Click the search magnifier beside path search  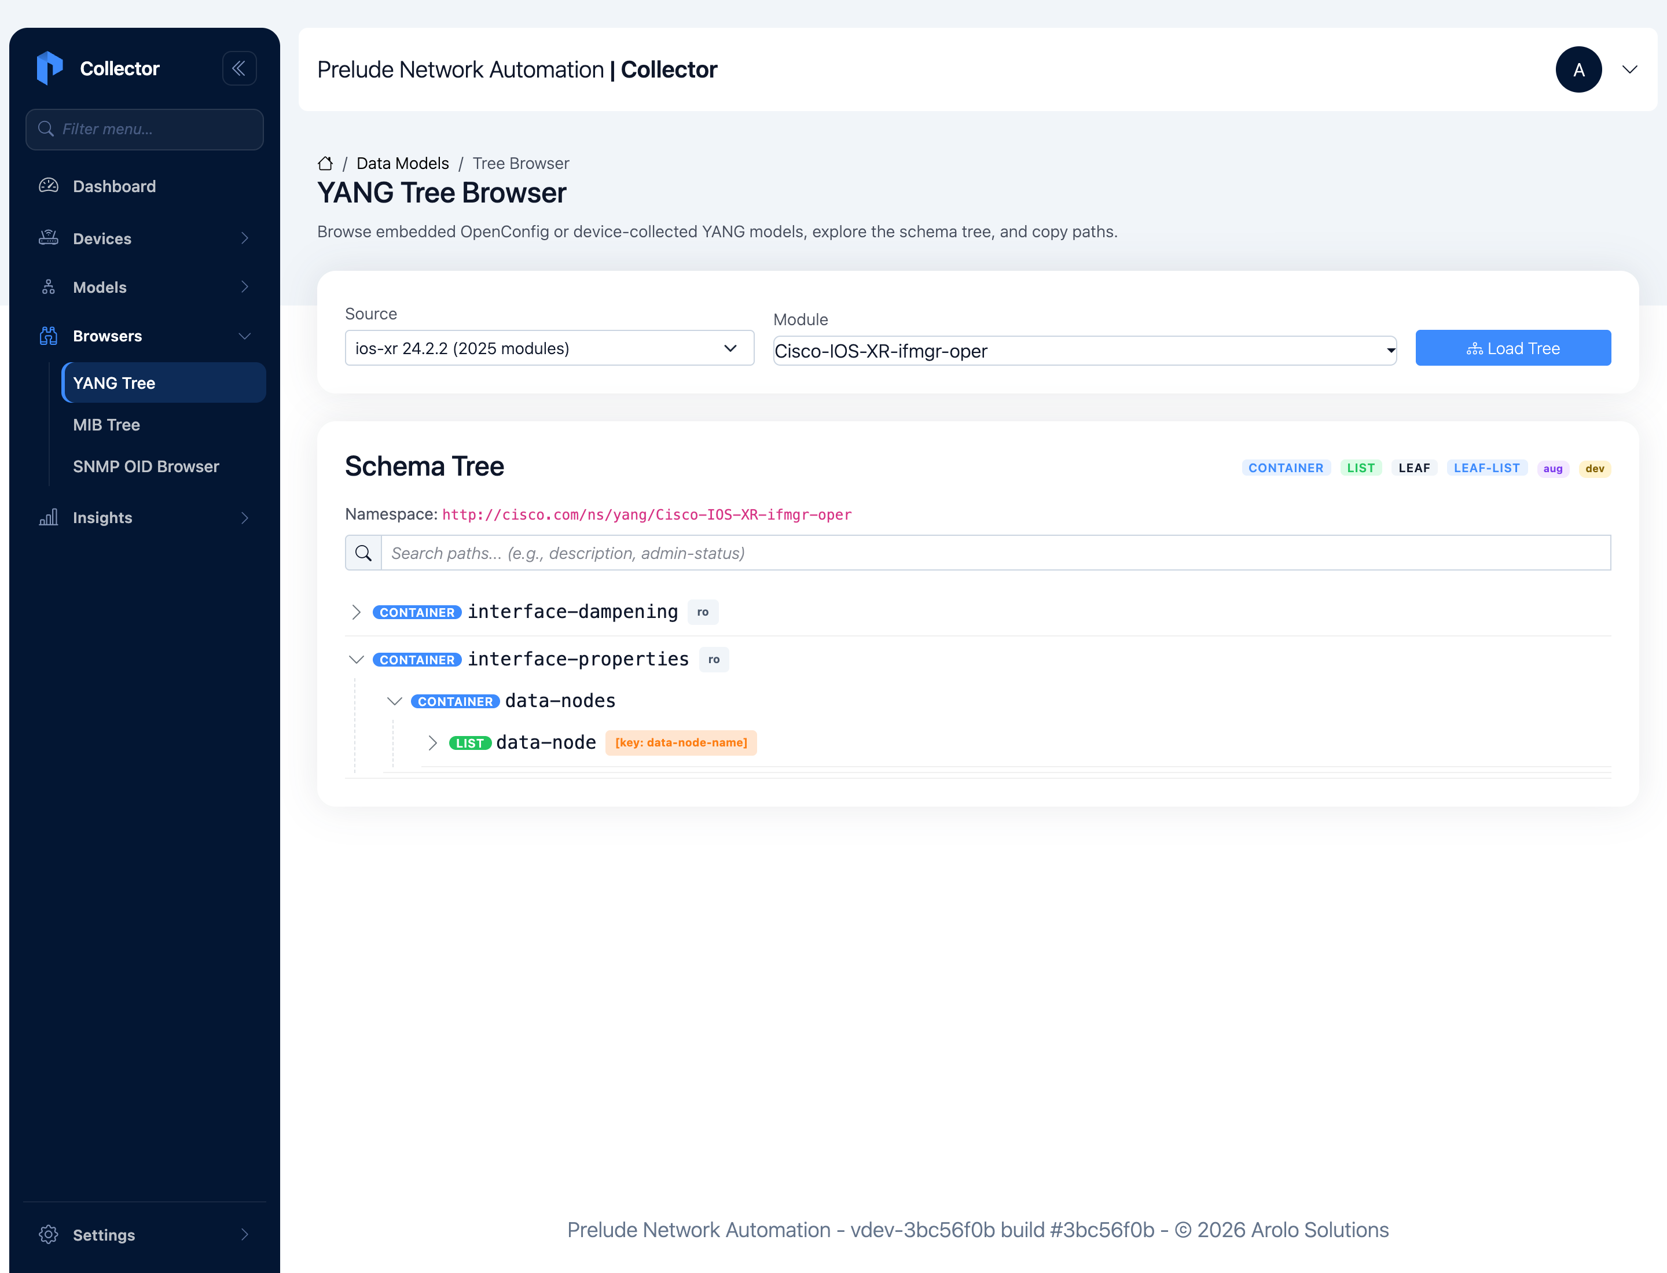click(363, 553)
